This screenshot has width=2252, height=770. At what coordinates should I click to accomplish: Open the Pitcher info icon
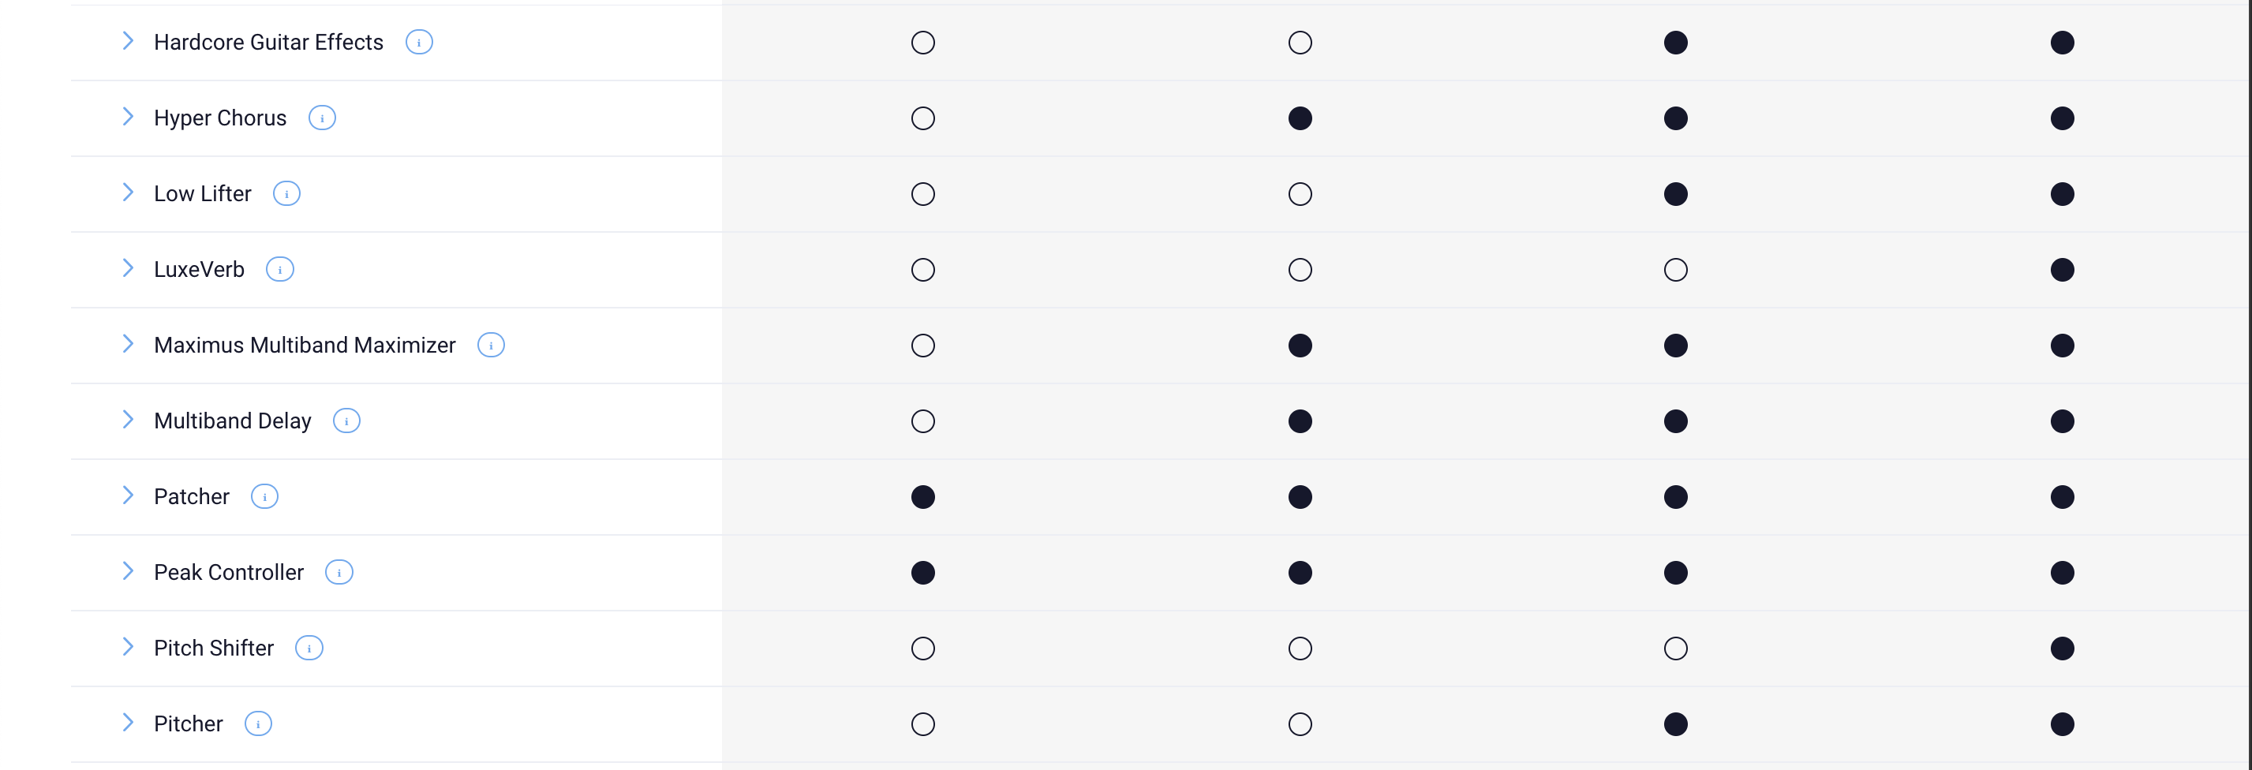pyautogui.click(x=258, y=723)
